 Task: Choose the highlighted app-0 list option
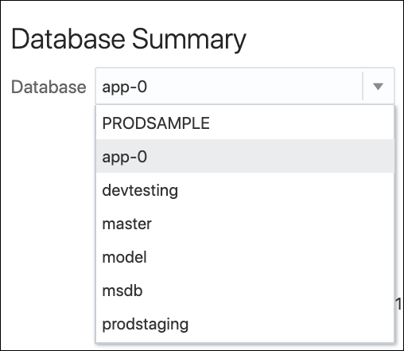pyautogui.click(x=245, y=156)
